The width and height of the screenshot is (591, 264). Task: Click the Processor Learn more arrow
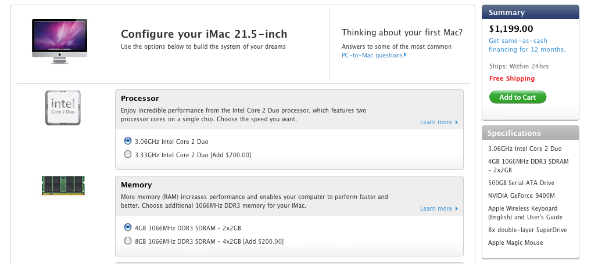point(457,122)
